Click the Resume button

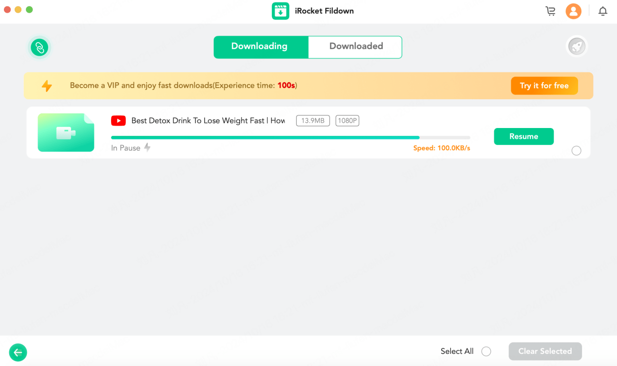tap(524, 136)
